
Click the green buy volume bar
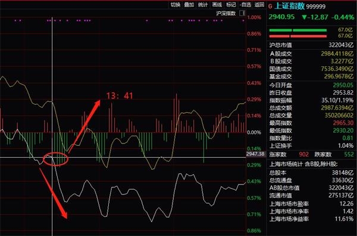click(x=298, y=30)
